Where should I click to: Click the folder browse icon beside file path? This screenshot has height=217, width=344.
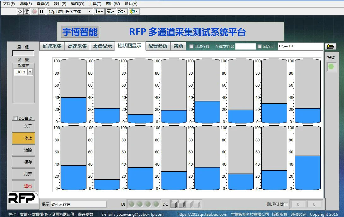point(330,46)
